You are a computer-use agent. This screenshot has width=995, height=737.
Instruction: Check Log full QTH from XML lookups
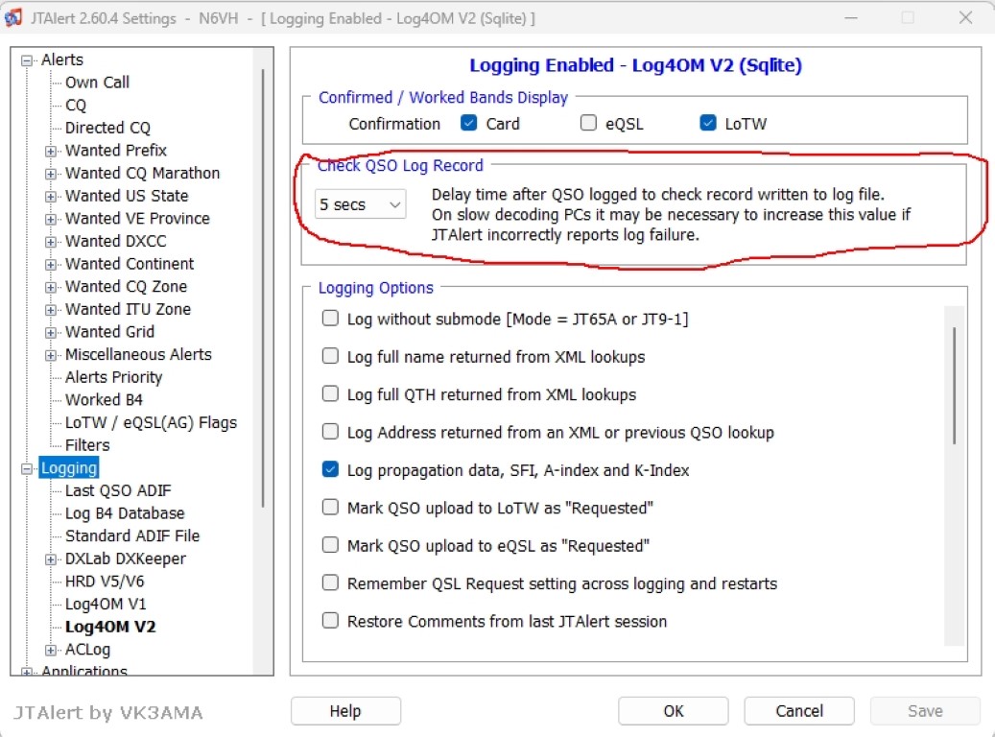click(330, 394)
